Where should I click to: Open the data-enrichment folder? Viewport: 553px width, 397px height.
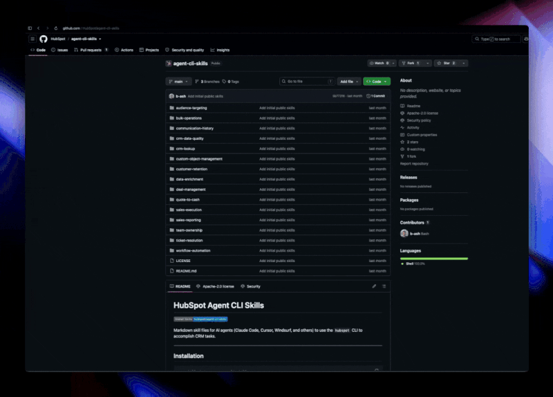tap(189, 179)
